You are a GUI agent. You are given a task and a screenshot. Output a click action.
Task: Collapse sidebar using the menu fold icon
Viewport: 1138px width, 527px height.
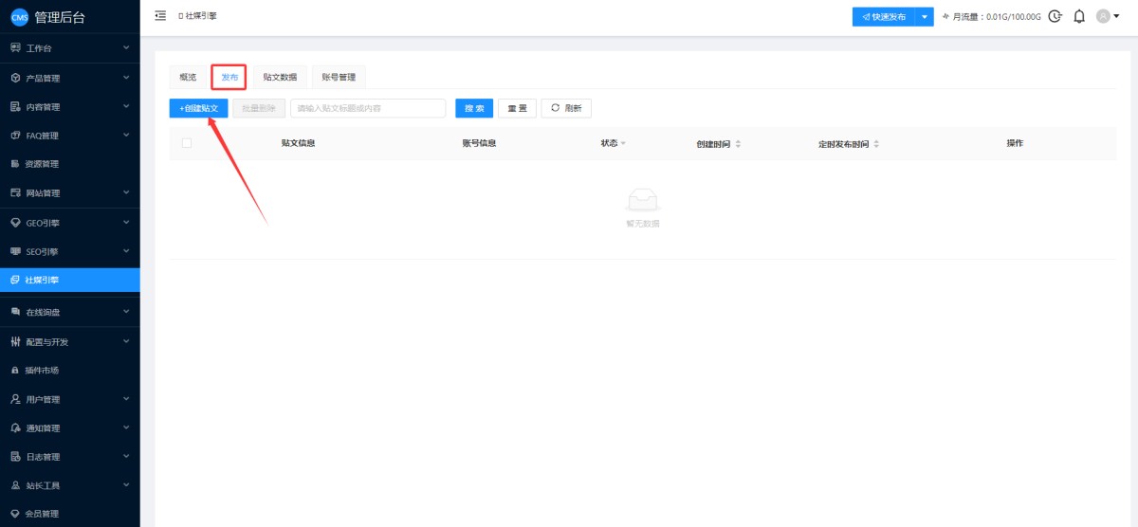pos(160,16)
